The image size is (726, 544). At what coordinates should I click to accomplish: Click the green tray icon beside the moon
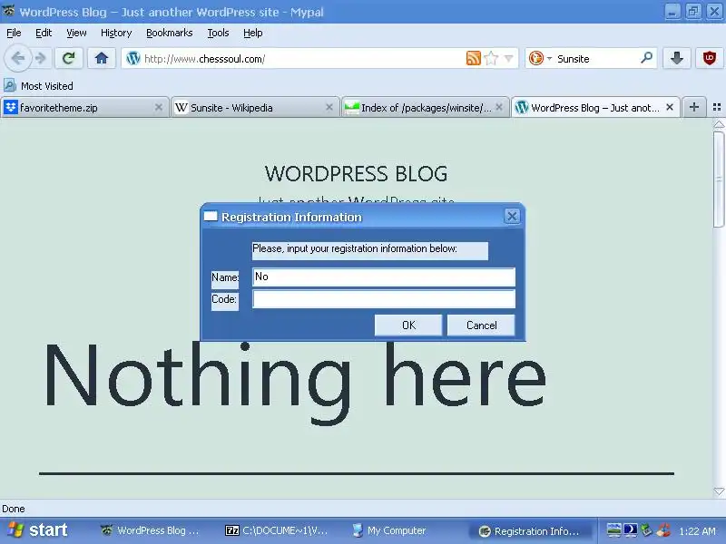pyautogui.click(x=647, y=530)
